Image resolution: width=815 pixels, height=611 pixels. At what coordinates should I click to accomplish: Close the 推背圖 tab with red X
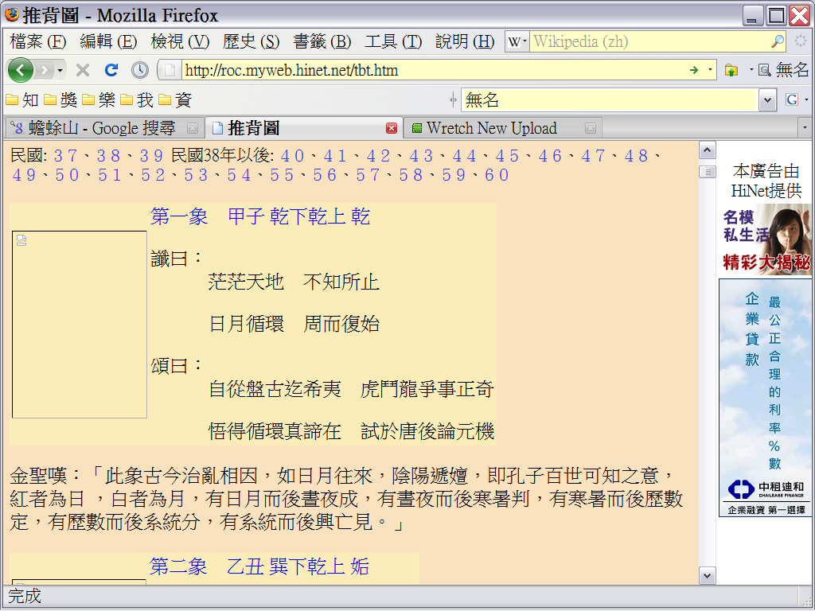(x=392, y=128)
